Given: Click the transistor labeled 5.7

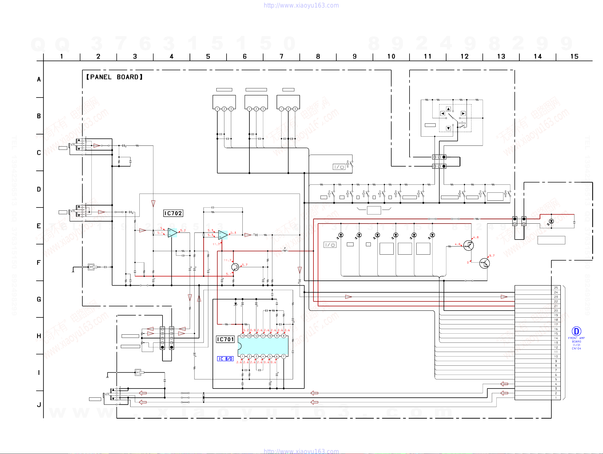Looking at the screenshot, I should [235, 267].
